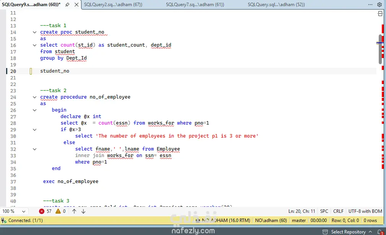The height and width of the screenshot is (235, 386).
Task: Click the red error count icon
Action: click(x=42, y=211)
